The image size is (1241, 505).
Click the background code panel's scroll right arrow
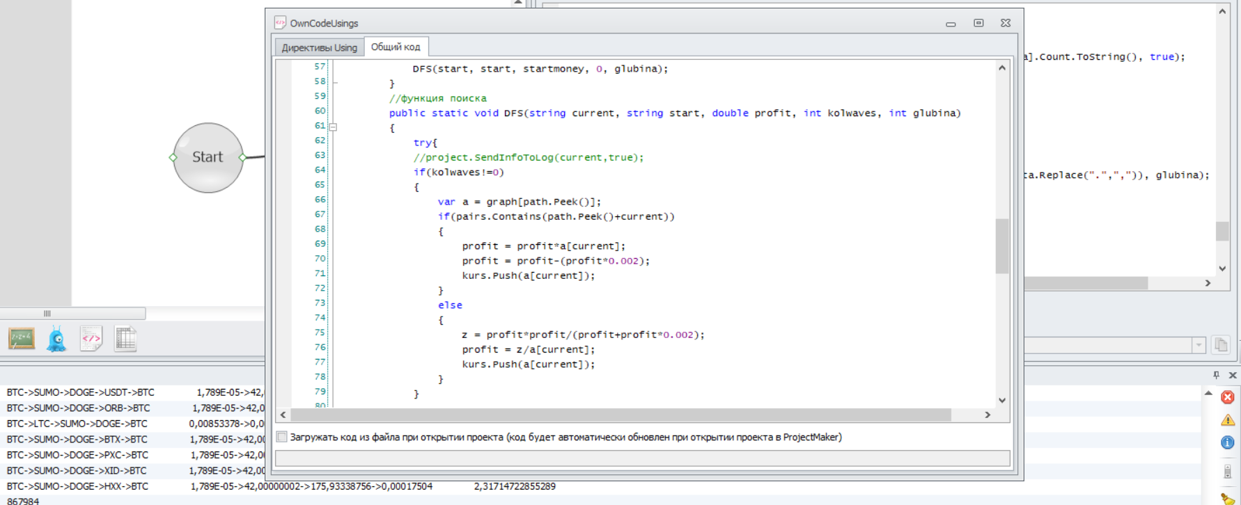click(1208, 283)
